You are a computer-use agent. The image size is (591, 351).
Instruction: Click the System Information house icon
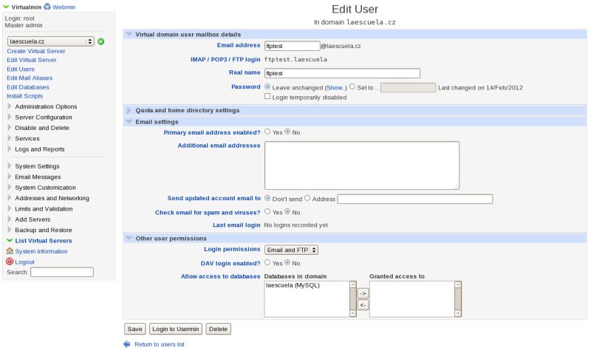pos(10,251)
